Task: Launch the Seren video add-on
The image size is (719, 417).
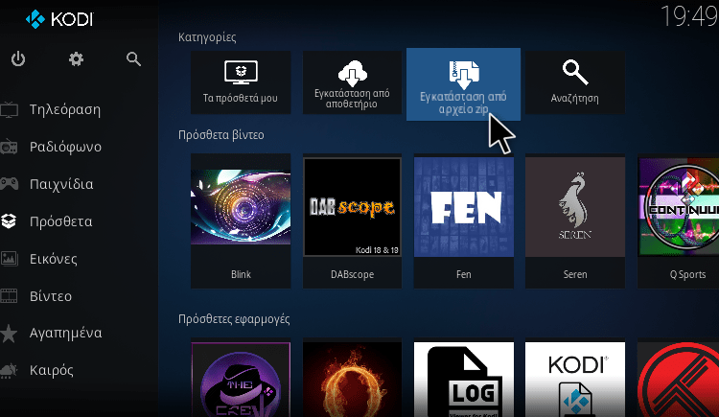Action: 575,221
